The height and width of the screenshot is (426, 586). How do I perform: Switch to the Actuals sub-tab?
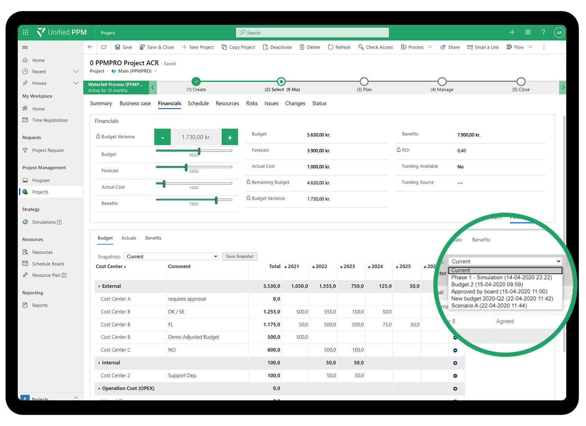(x=129, y=238)
